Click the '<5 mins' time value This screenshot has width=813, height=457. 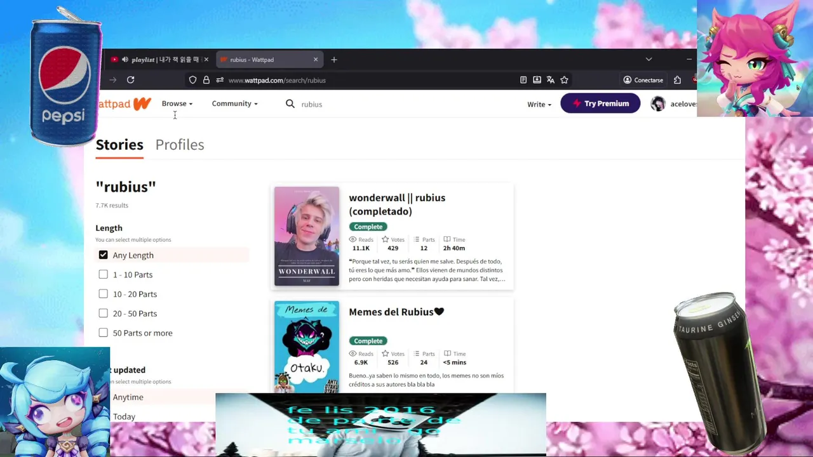(455, 362)
